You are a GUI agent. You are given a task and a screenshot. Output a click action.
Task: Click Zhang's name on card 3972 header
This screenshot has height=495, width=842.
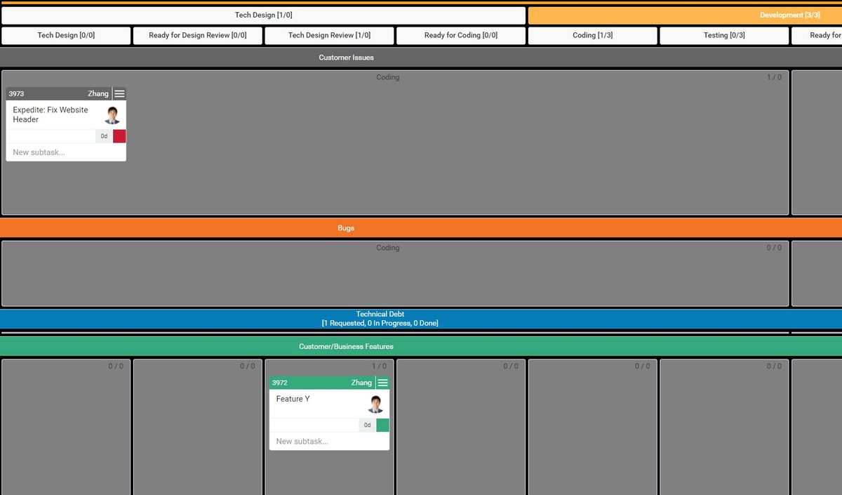[361, 382]
